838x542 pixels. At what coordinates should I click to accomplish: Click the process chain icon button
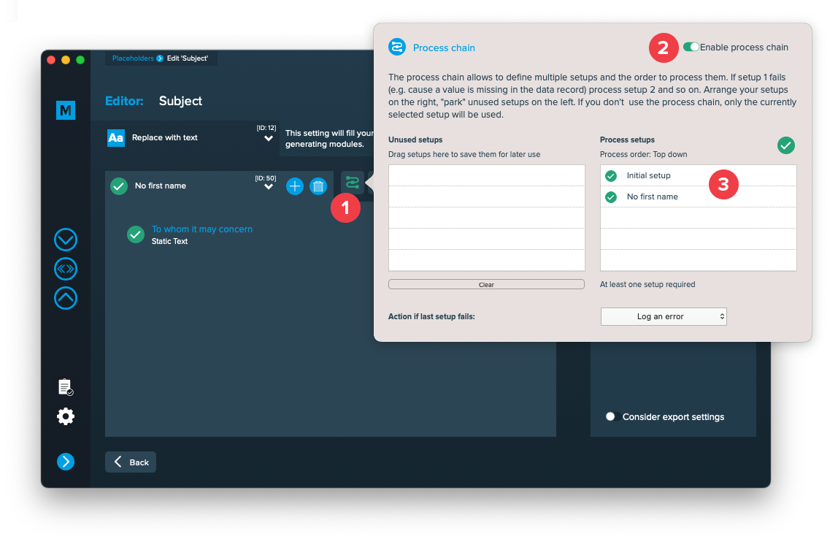(x=353, y=183)
